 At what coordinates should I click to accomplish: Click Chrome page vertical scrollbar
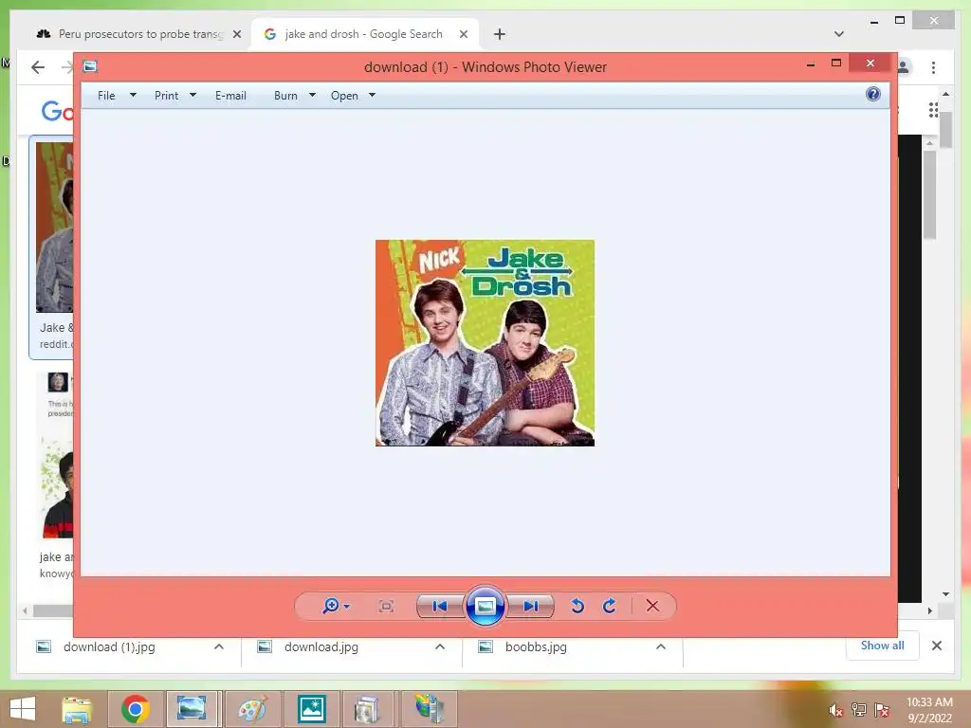pyautogui.click(x=945, y=131)
